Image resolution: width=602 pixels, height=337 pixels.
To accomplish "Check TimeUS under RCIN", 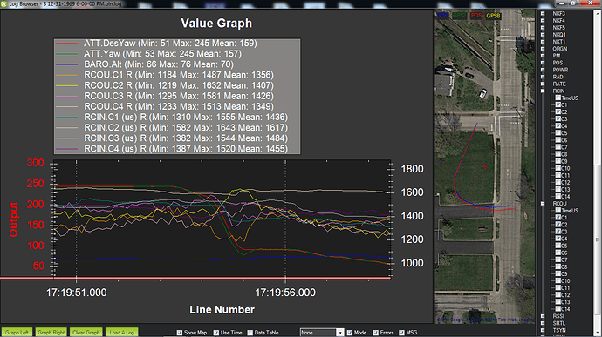I will point(558,98).
